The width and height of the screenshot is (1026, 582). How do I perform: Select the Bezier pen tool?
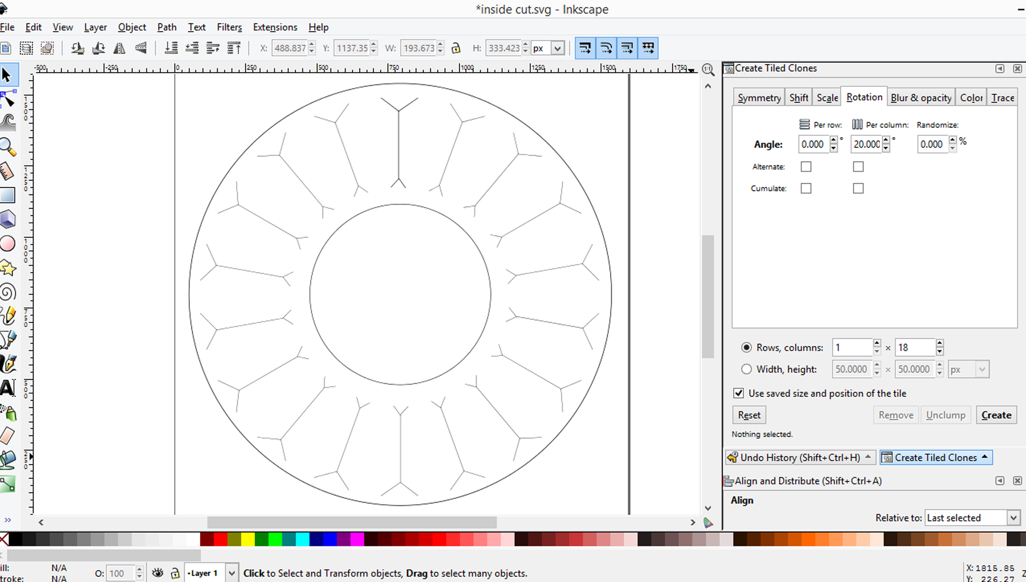click(7, 340)
